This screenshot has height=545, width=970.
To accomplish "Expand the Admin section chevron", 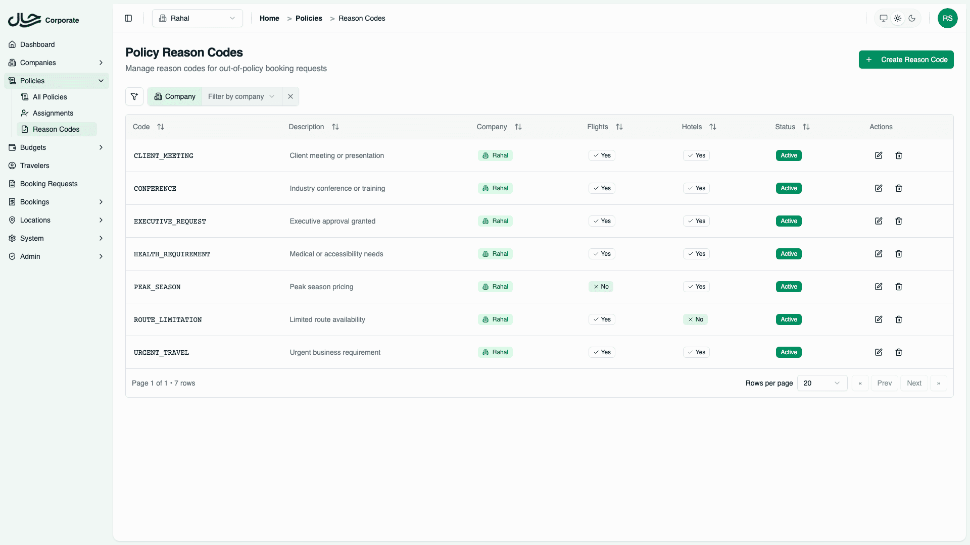I will 101,256.
